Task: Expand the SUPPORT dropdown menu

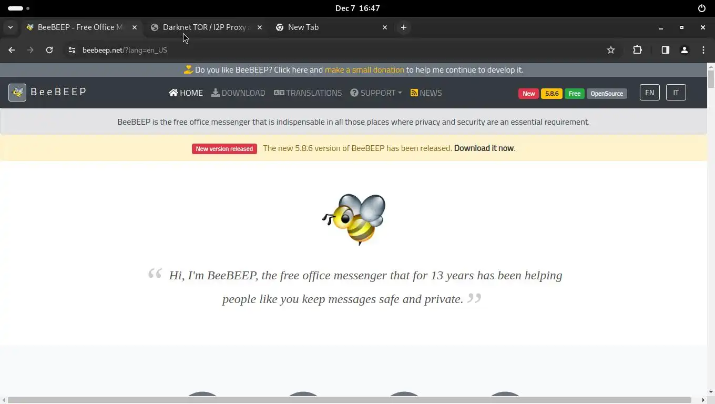Action: 376,93
